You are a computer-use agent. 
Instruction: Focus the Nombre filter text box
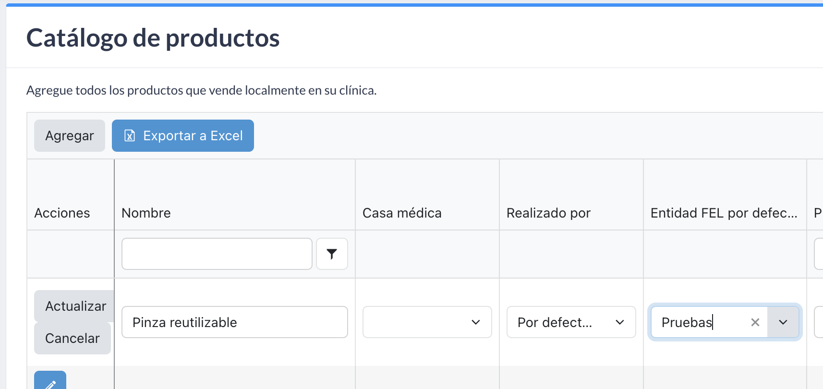pos(217,254)
